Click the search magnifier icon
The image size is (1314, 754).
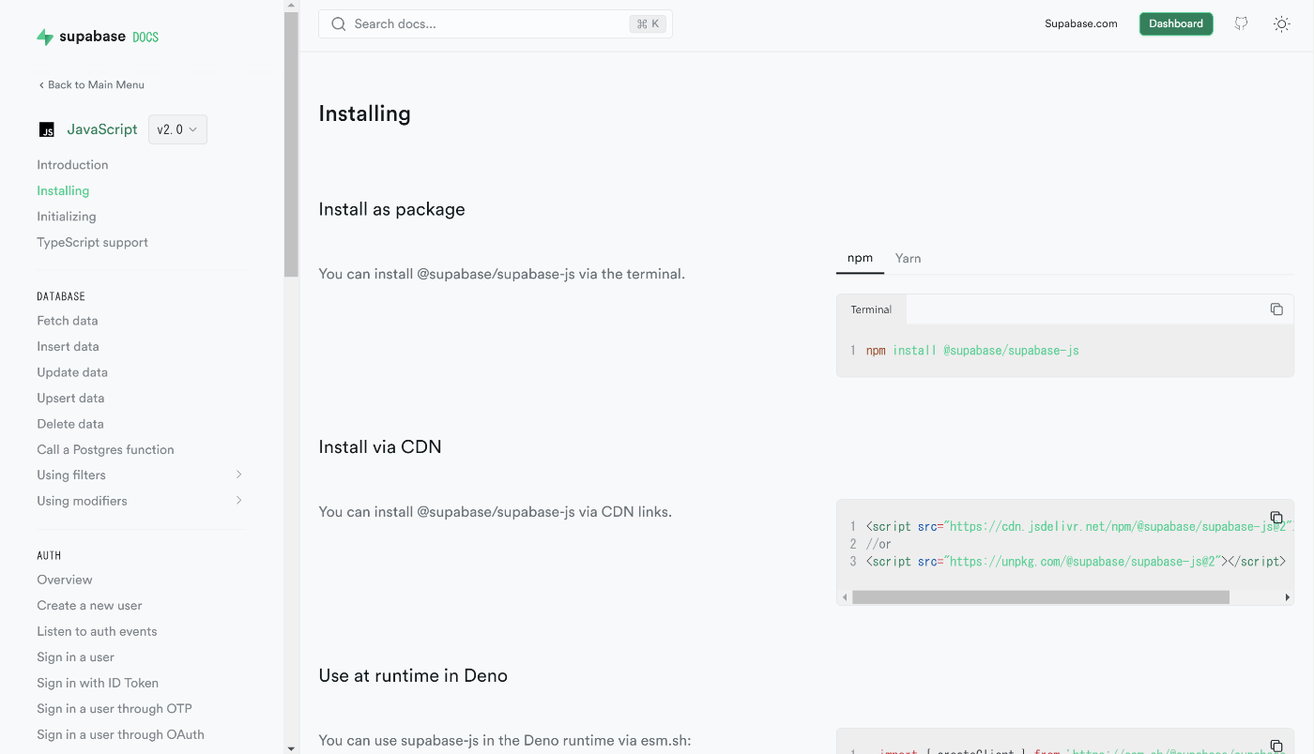coord(339,24)
